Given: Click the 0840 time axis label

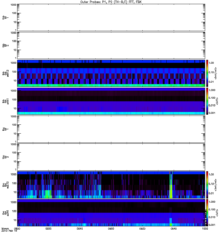Looking at the screenshot, I should pyautogui.click(x=80, y=228).
